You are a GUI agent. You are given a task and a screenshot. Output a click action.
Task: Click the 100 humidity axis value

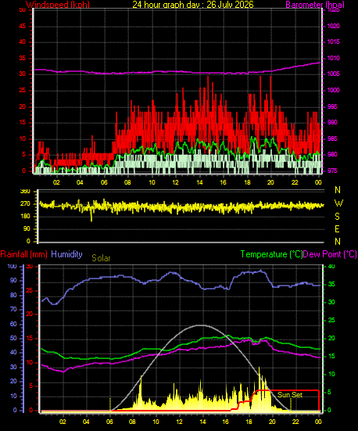coord(12,267)
